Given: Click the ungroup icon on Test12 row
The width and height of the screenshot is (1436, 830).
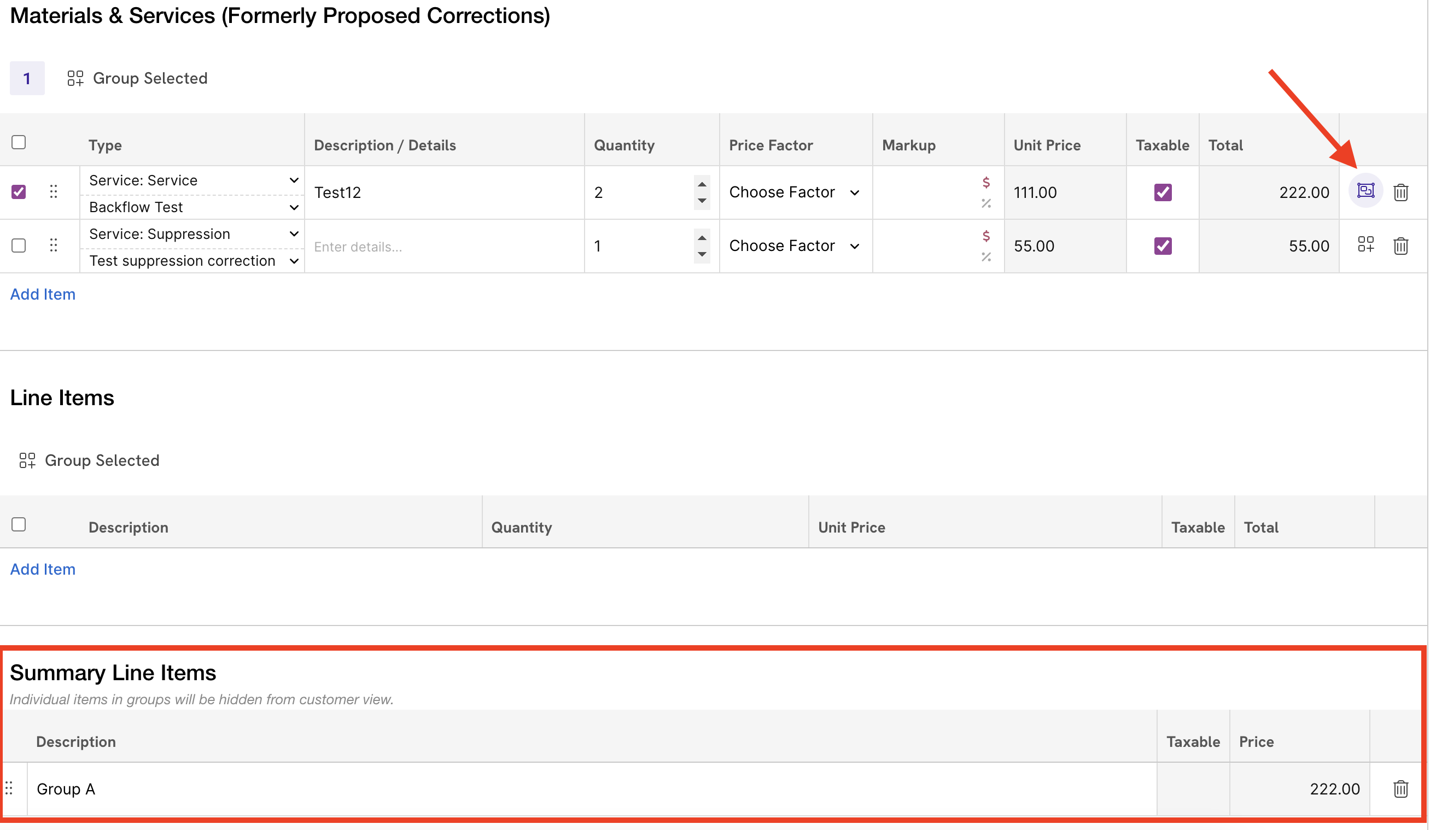Looking at the screenshot, I should coord(1365,190).
